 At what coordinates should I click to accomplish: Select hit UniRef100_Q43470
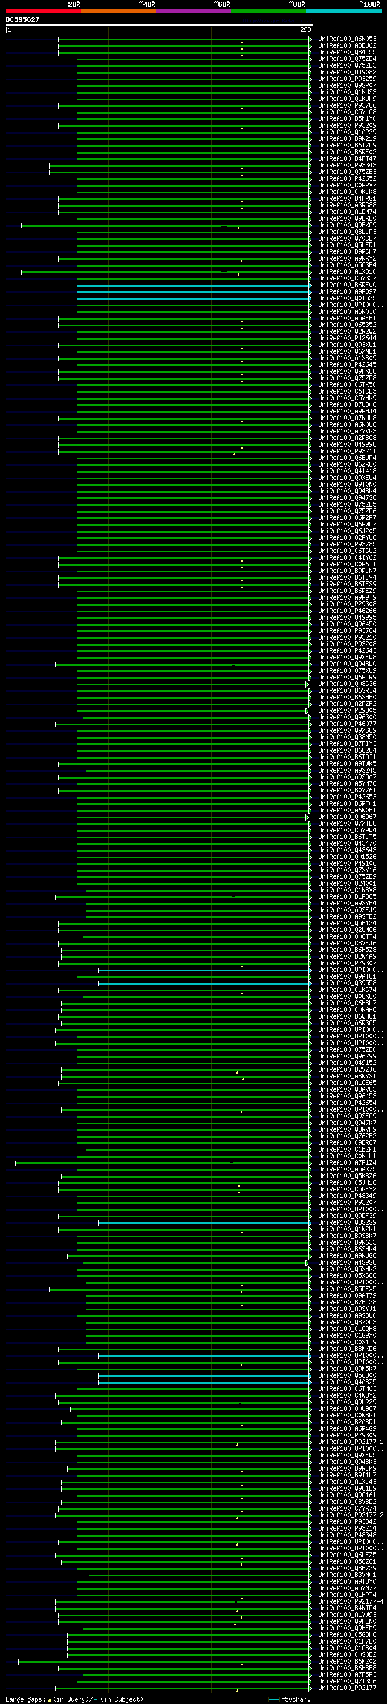[x=347, y=843]
